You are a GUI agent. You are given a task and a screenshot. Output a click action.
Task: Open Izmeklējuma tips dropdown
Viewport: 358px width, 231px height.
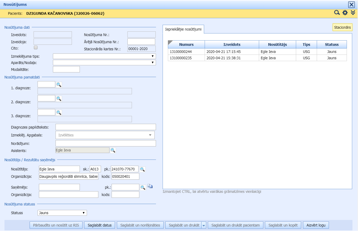pos(104,56)
